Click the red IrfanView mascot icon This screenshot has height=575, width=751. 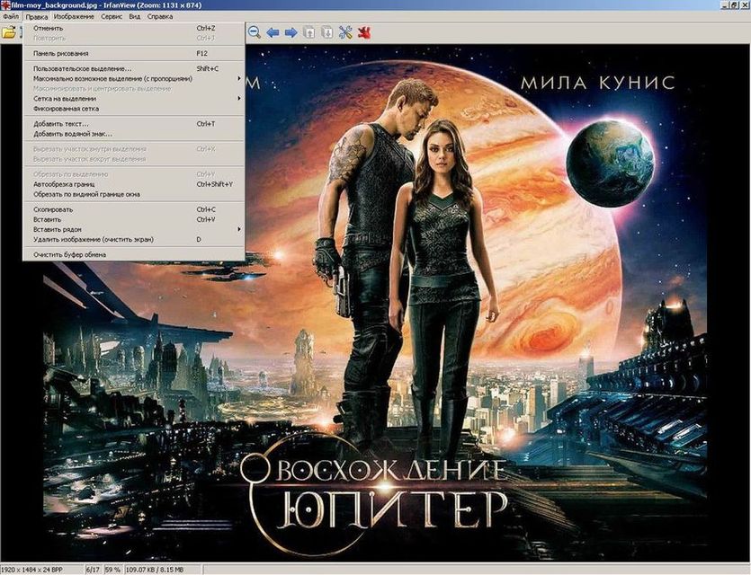point(364,32)
